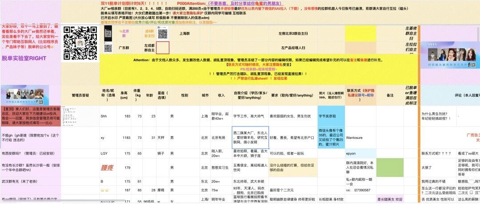Click the height value 1183
Screen dimensions: 480x204
(x=124, y=138)
